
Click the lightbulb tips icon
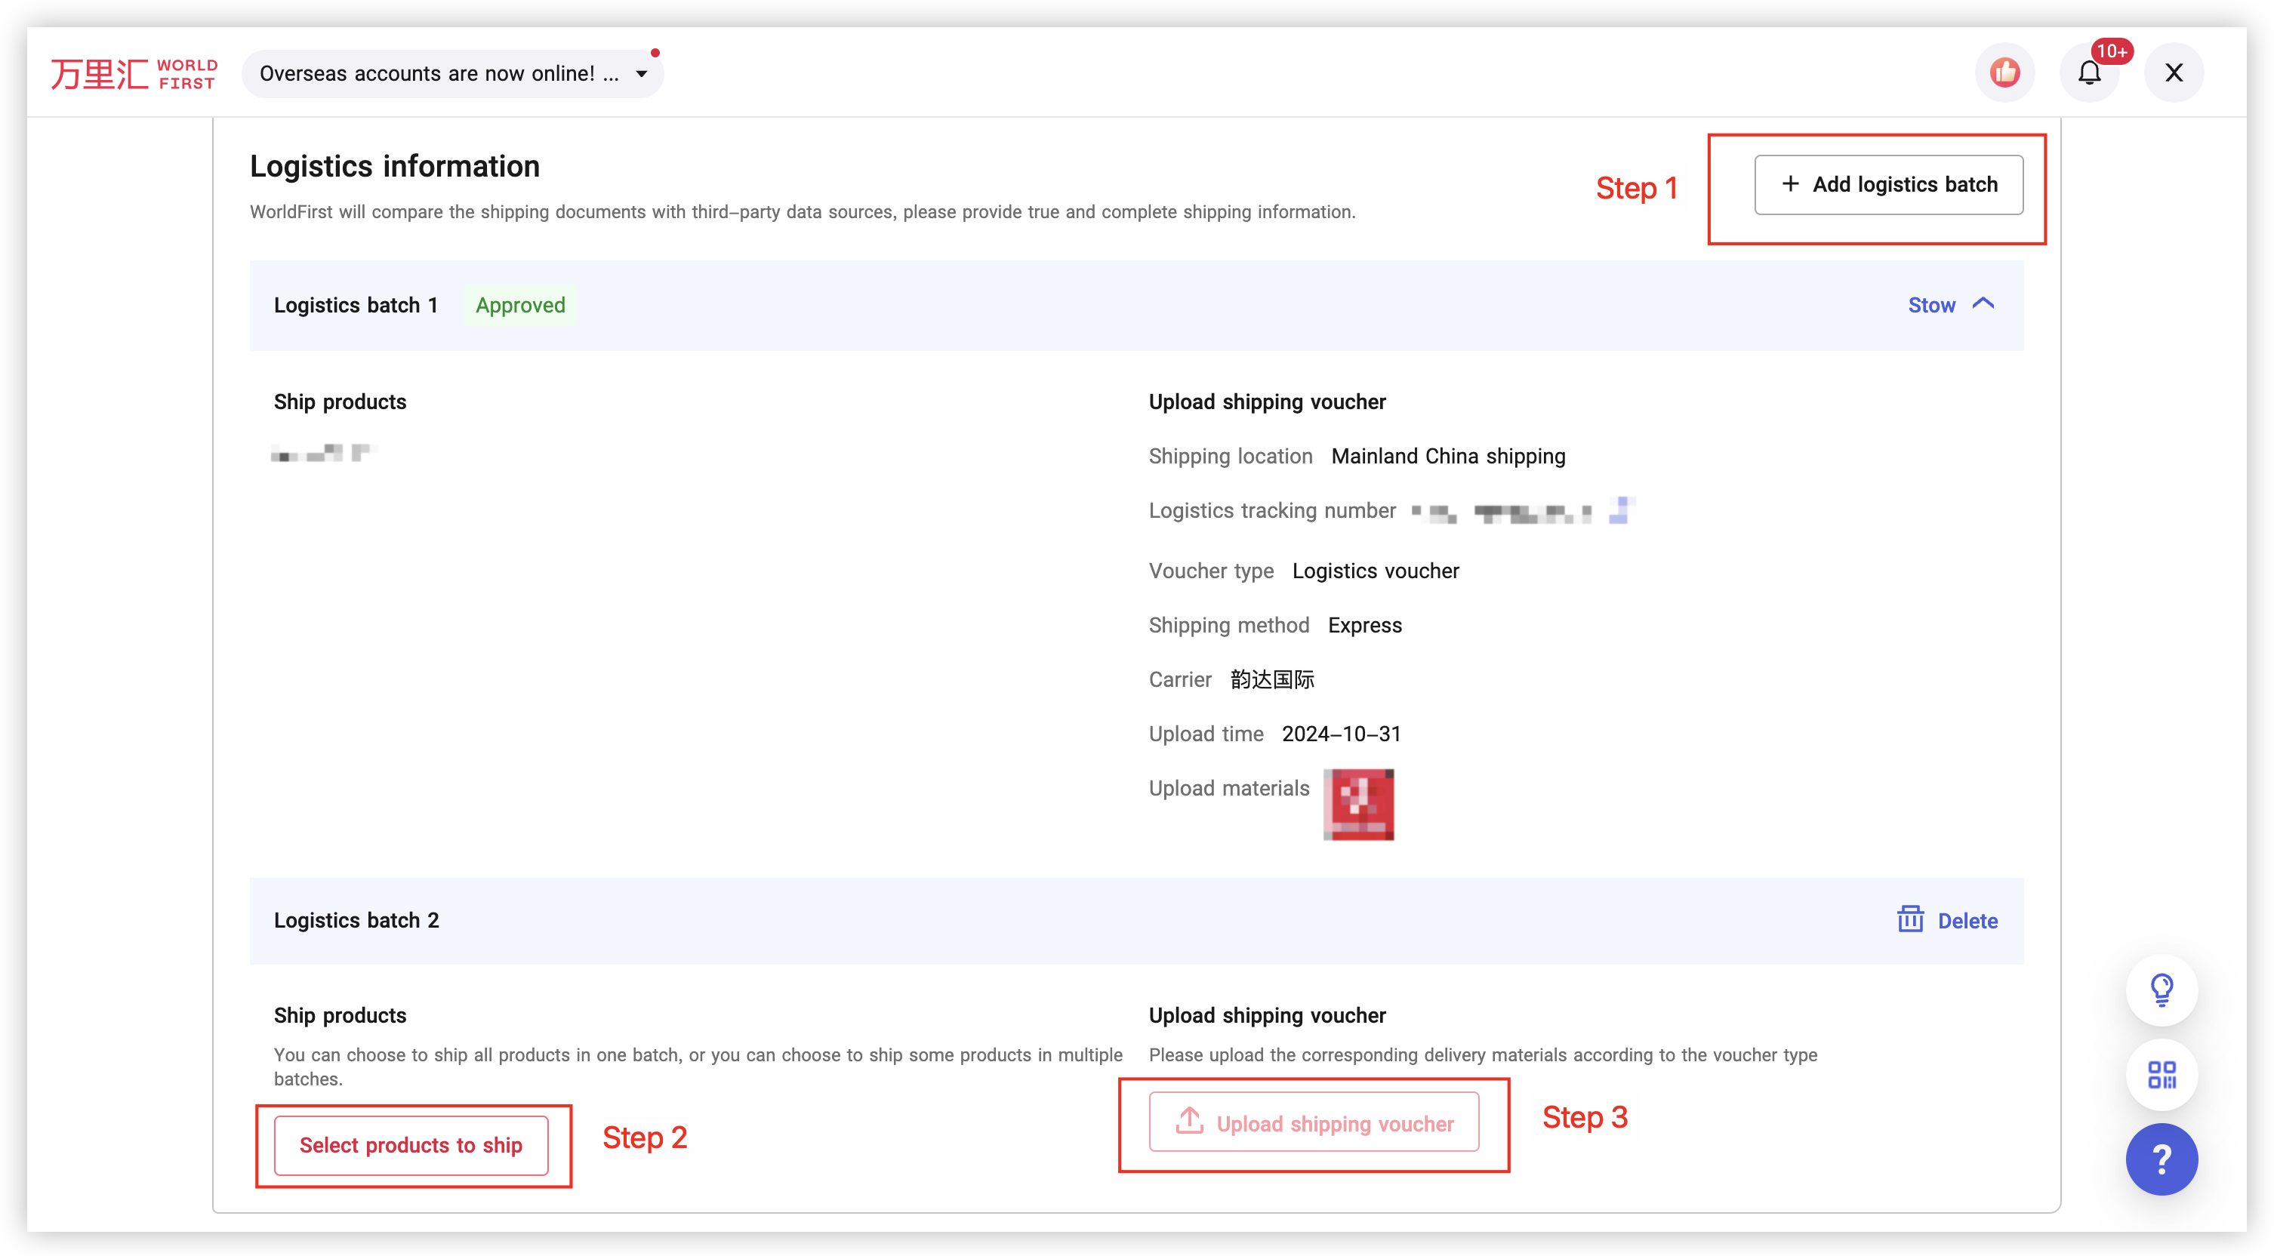tap(2161, 989)
